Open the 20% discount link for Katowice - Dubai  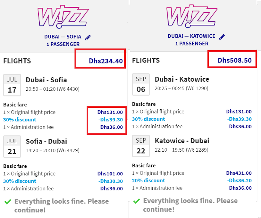(x=148, y=181)
